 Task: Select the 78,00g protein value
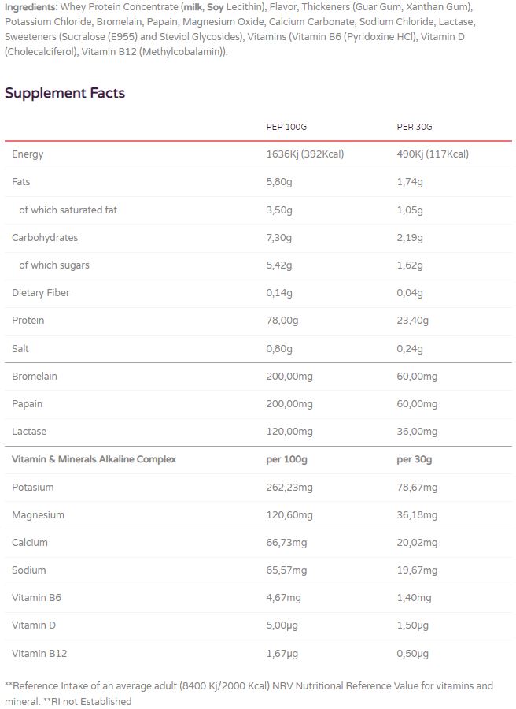point(282,321)
